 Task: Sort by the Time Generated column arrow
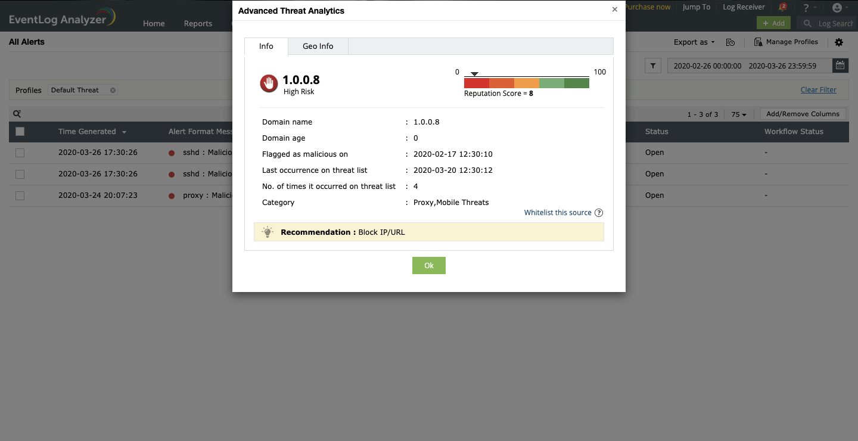click(125, 132)
